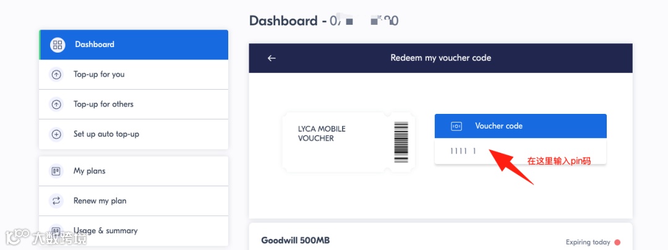The image size is (668, 250).
Task: Open the Dashboard menu item
Action: (x=95, y=45)
